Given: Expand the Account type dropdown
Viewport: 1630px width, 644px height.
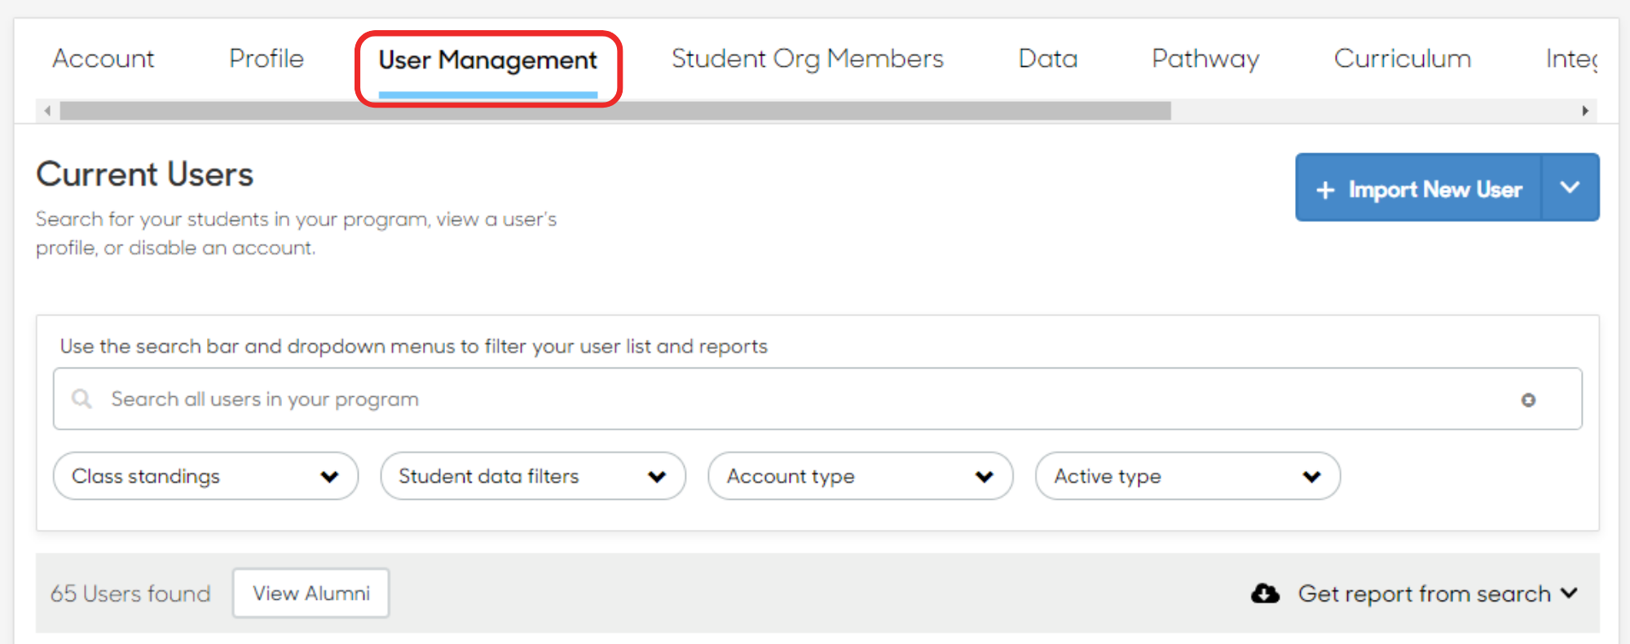Looking at the screenshot, I should pyautogui.click(x=861, y=476).
